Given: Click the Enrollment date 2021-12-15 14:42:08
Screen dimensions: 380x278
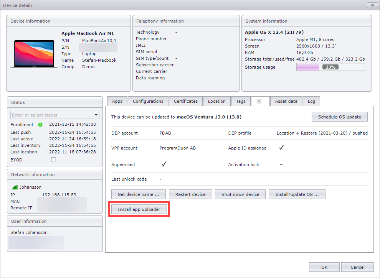Looking at the screenshot, I should coord(73,124).
